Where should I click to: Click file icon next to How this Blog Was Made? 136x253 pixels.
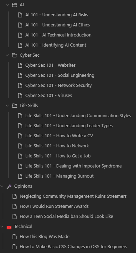15,237
